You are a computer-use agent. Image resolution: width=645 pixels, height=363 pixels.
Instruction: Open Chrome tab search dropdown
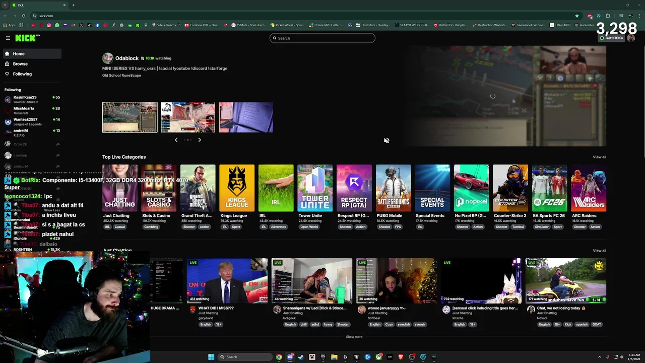pos(5,5)
